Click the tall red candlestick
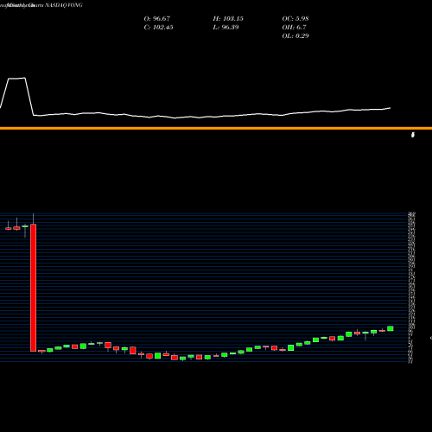The height and width of the screenshot is (432, 432). point(34,288)
